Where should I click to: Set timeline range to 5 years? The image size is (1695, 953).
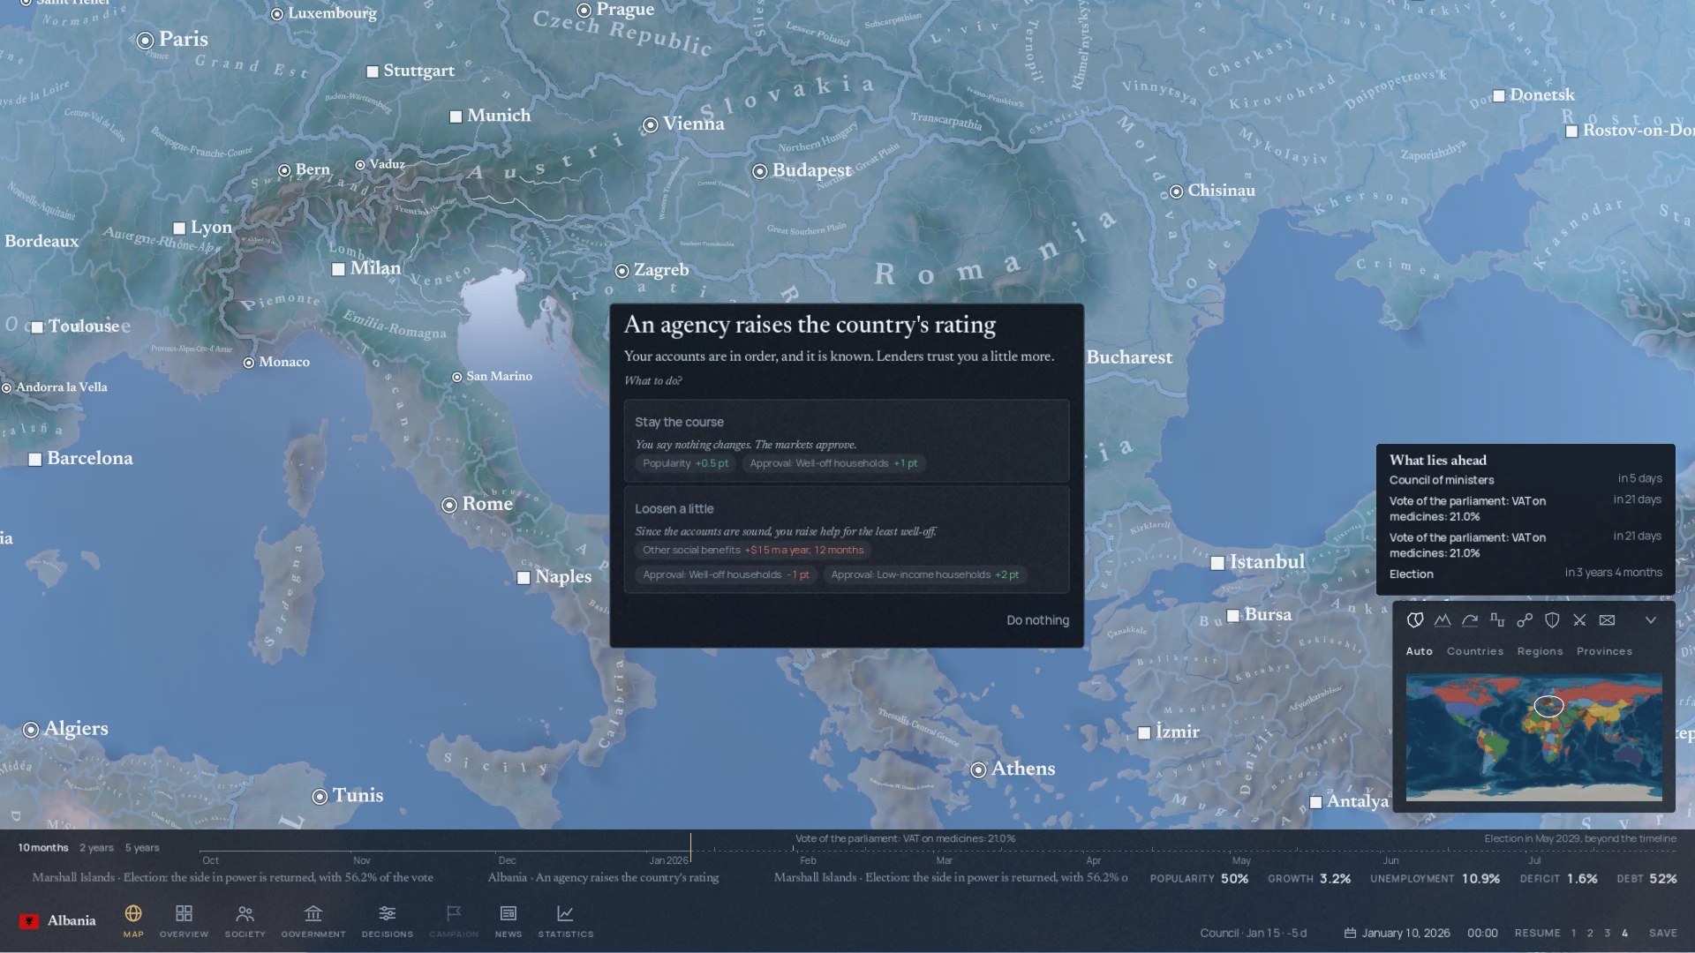pyautogui.click(x=142, y=848)
